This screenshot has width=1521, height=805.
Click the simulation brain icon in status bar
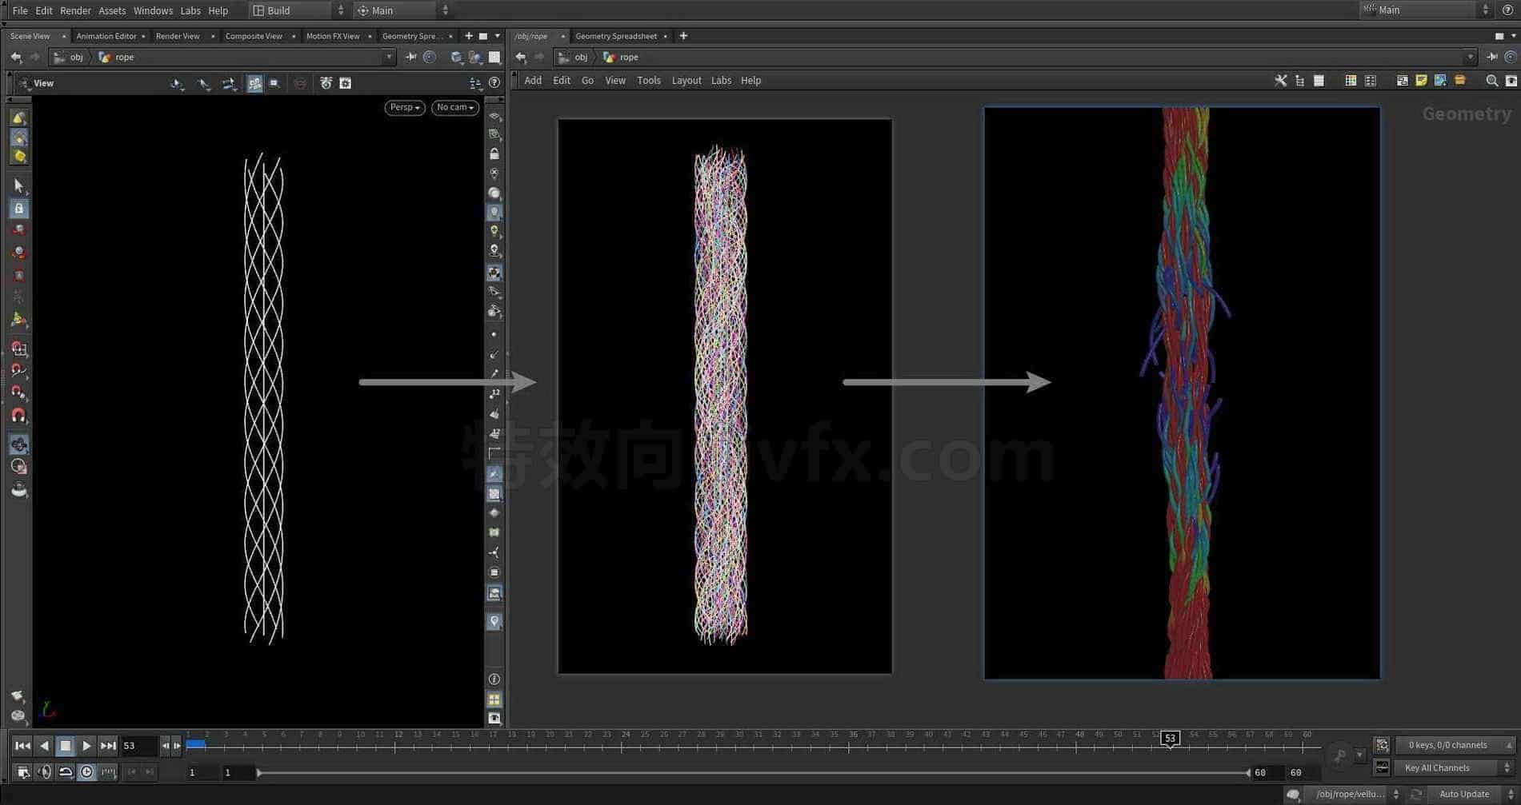(1293, 794)
